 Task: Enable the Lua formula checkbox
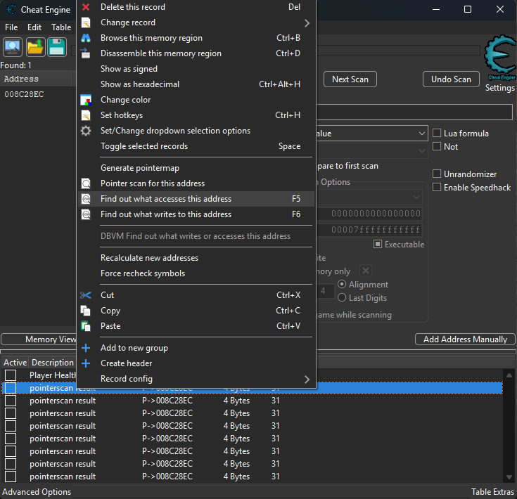[x=438, y=134]
